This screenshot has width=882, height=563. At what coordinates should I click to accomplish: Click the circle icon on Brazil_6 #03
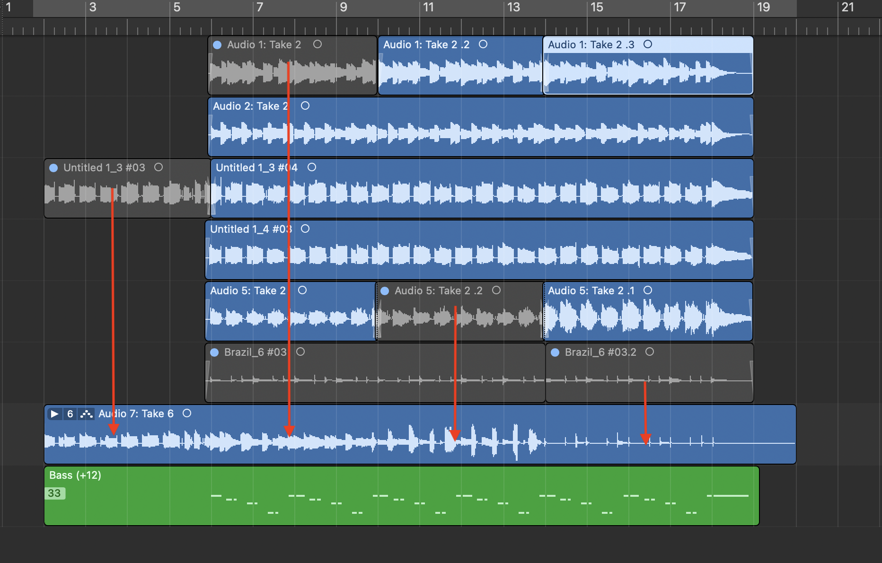(x=300, y=352)
